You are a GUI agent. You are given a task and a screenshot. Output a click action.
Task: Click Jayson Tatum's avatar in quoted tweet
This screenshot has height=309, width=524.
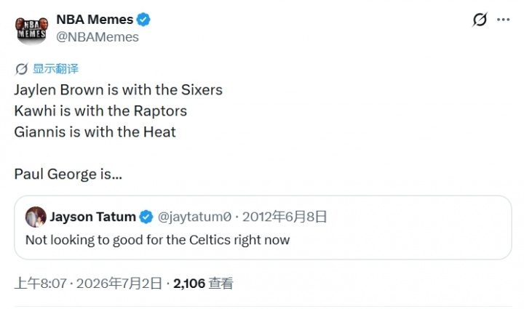click(x=36, y=217)
